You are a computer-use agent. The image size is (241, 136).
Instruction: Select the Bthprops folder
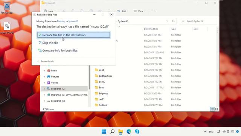pyautogui.click(x=101, y=93)
